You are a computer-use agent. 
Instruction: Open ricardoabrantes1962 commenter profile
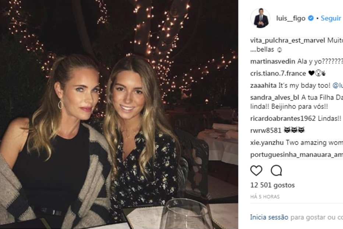[283, 118]
